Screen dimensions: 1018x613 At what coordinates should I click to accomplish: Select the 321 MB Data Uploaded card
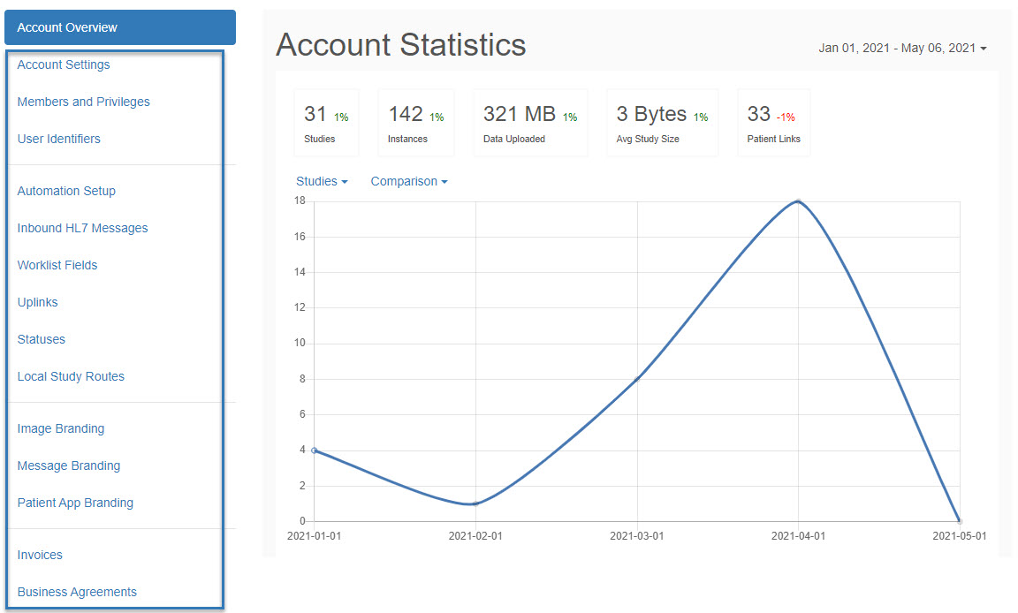pyautogui.click(x=530, y=124)
